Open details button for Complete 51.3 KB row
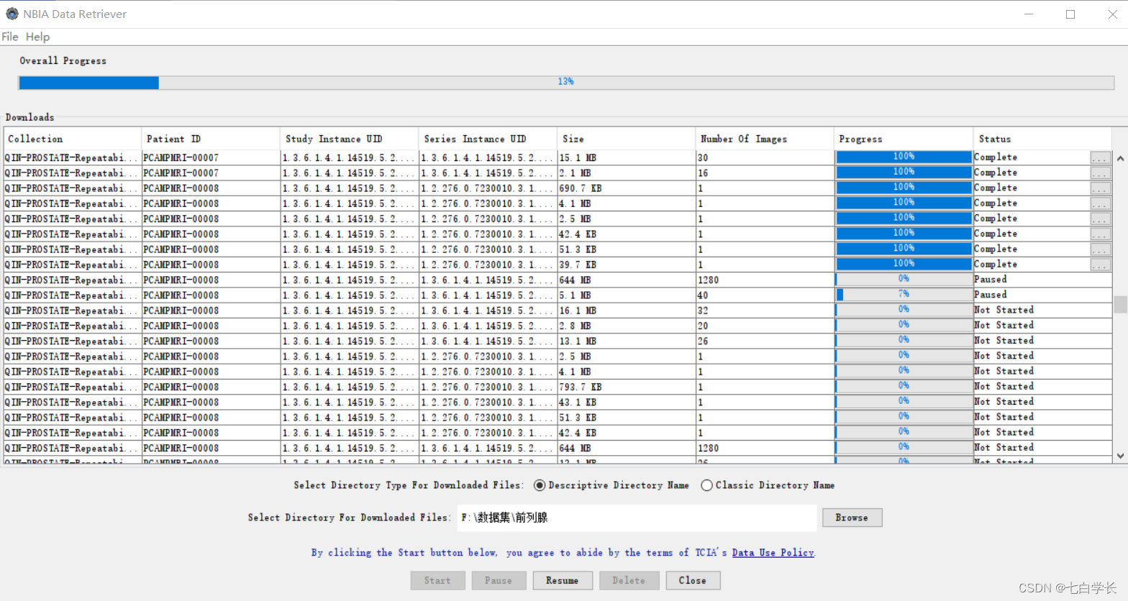 [x=1100, y=249]
